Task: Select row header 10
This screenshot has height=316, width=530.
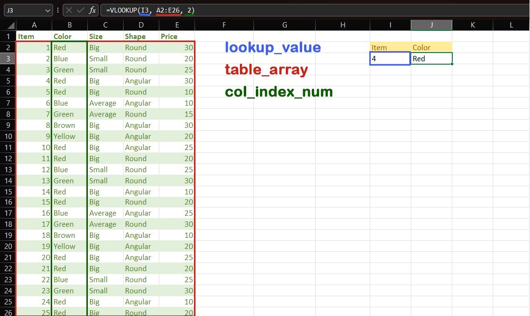Action: 8,136
